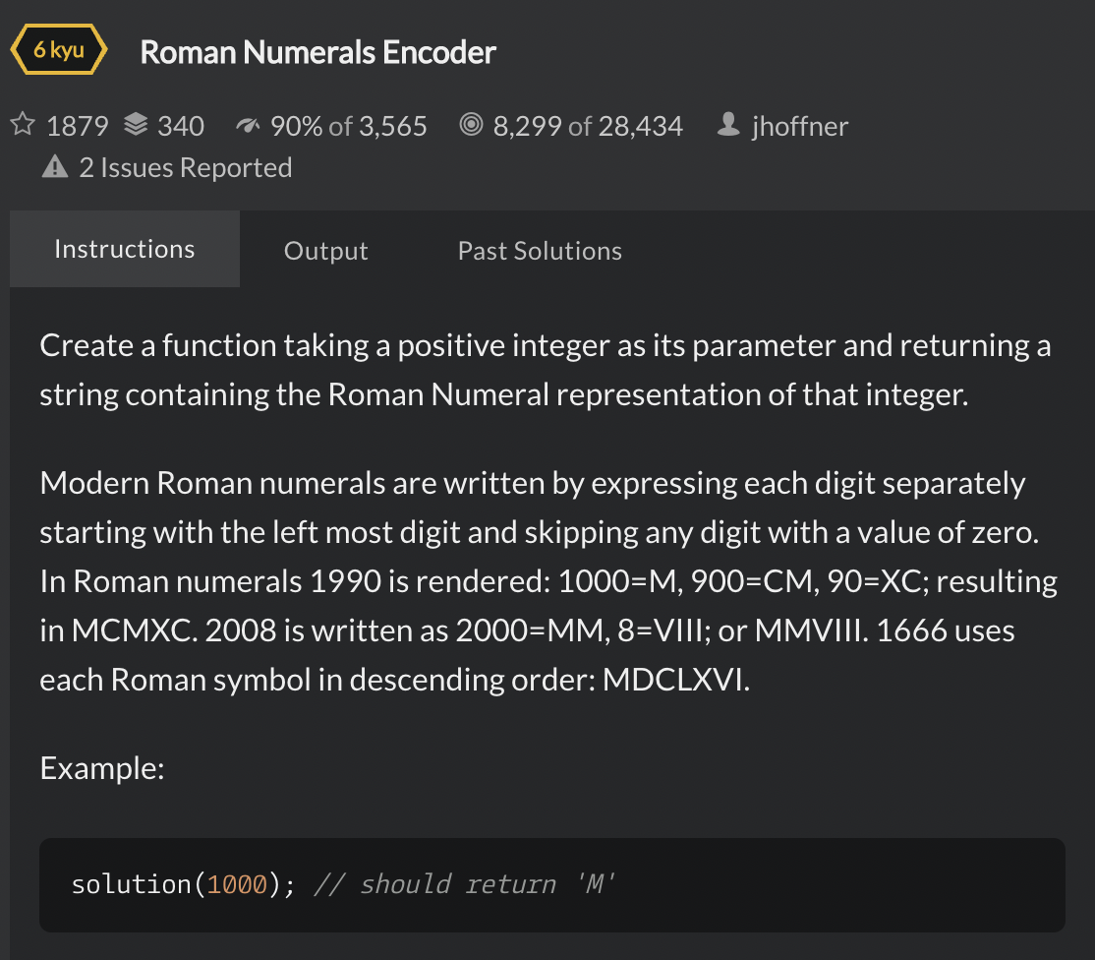Viewport: 1095px width, 960px height.
Task: Click the number 1000 in code example
Action: [238, 884]
